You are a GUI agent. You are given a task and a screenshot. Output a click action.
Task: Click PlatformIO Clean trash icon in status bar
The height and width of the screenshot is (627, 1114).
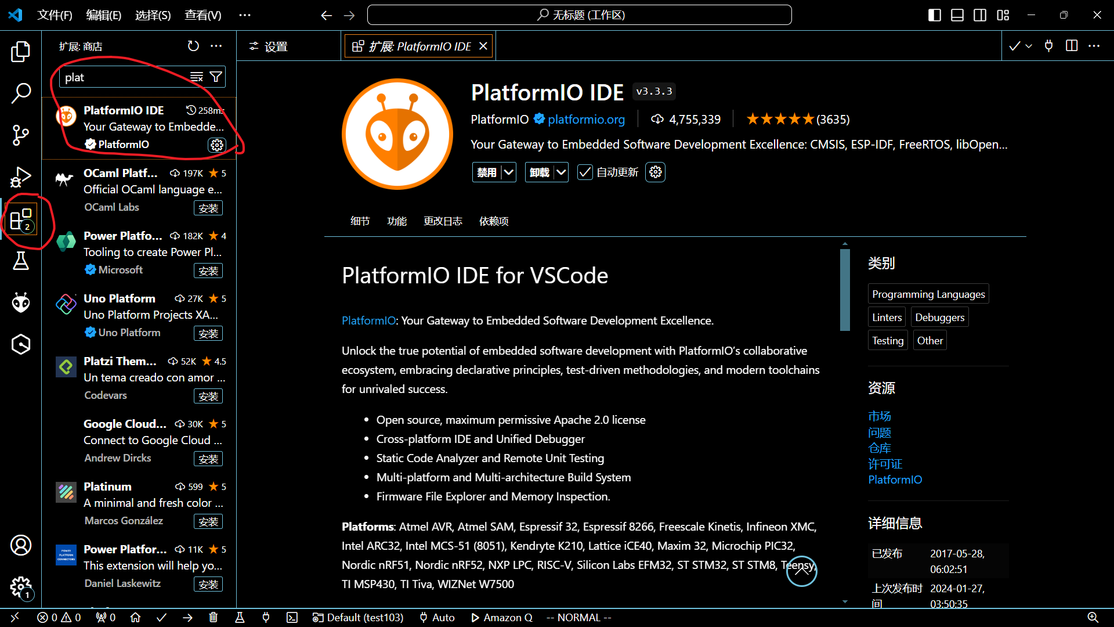point(214,617)
